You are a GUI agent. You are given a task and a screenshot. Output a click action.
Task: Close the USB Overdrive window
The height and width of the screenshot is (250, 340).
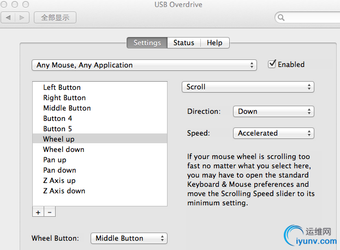[x=4, y=4]
